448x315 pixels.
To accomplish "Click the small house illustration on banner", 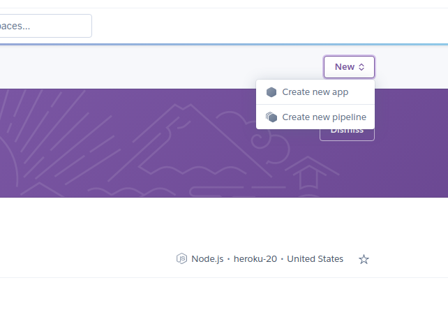I will pyautogui.click(x=308, y=173).
